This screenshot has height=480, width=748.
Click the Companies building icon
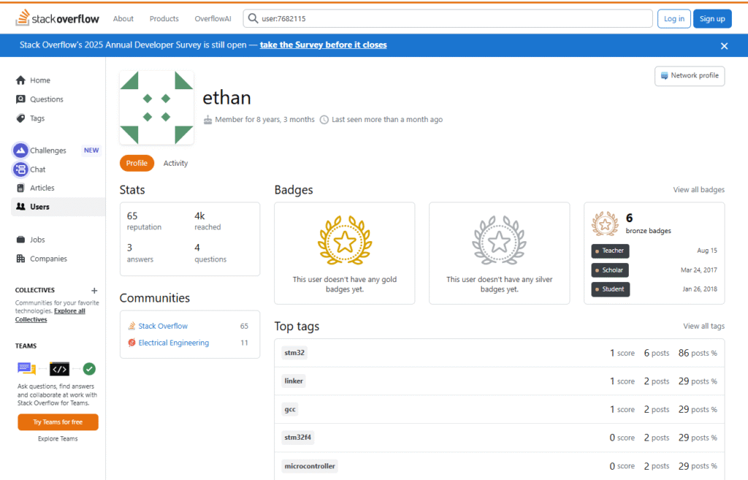(x=20, y=259)
